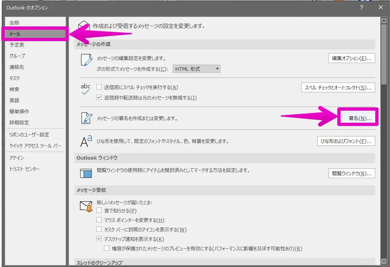390x267 pixels.
Task: Open タスク options category
Action: tap(35, 78)
